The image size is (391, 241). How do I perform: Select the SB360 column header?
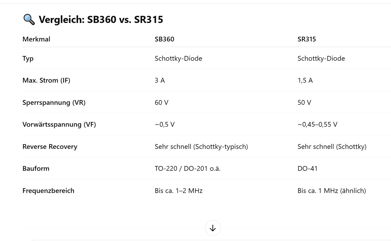point(164,39)
